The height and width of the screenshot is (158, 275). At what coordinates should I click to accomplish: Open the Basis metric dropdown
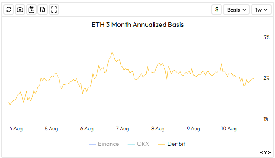[x=236, y=10]
